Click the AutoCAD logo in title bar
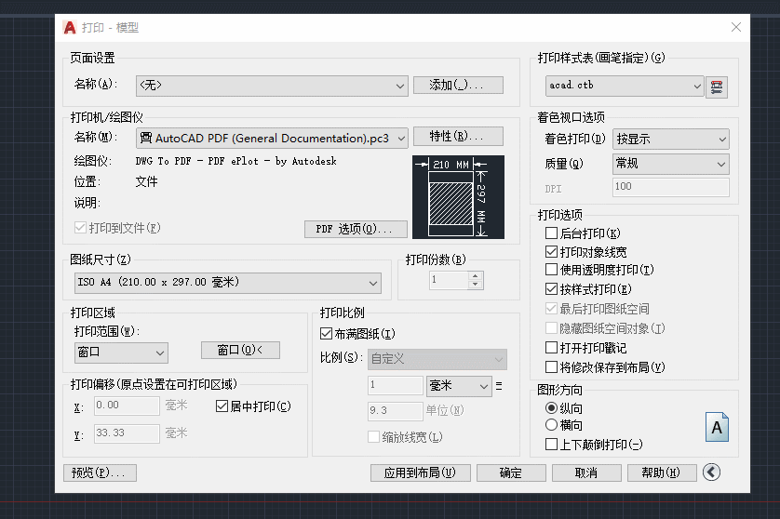 70,27
